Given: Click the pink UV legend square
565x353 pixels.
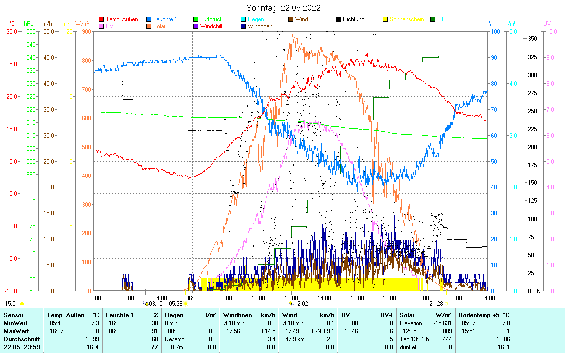Looking at the screenshot, I should 102,26.
